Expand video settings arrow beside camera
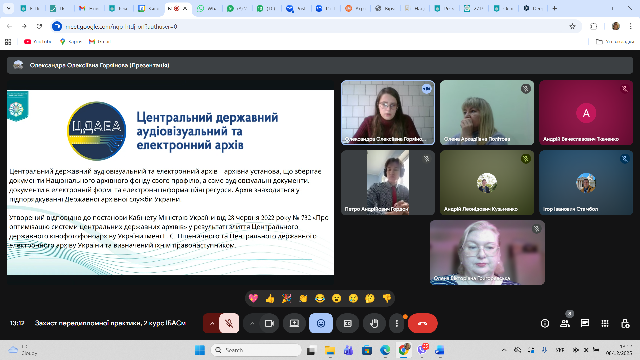Viewport: 640px width, 360px height. click(252, 323)
